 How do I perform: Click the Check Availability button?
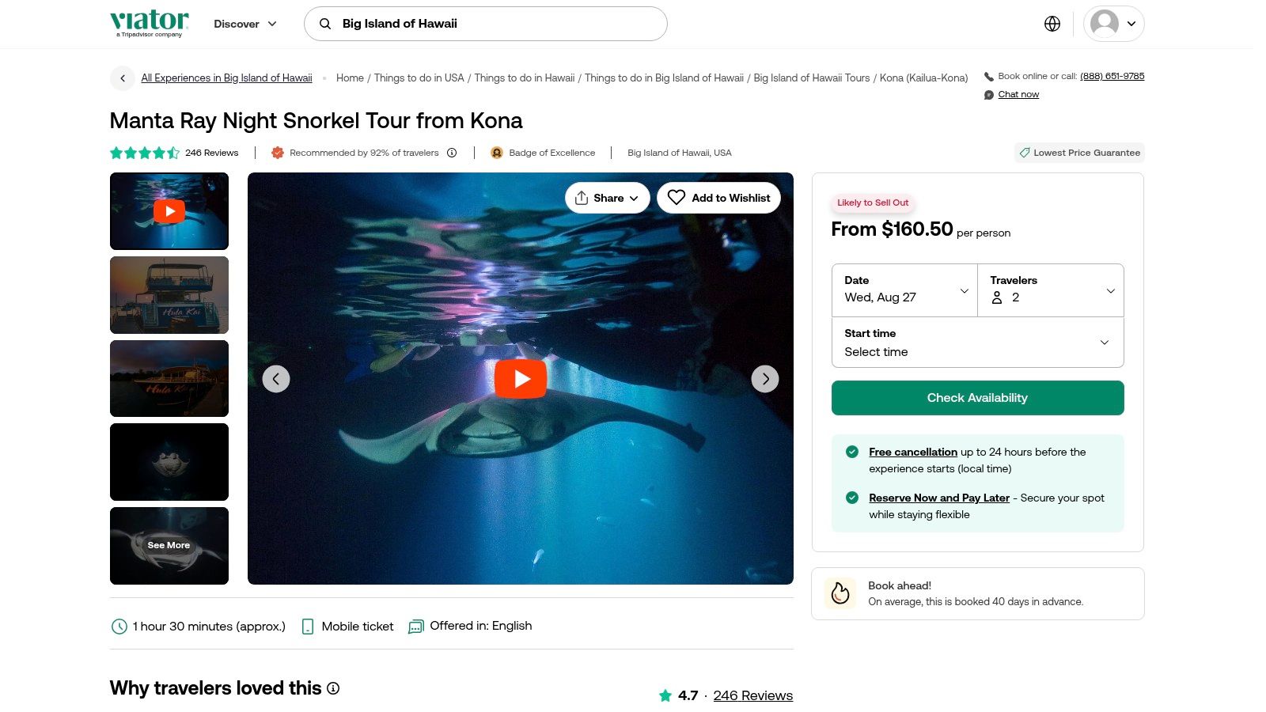point(977,398)
